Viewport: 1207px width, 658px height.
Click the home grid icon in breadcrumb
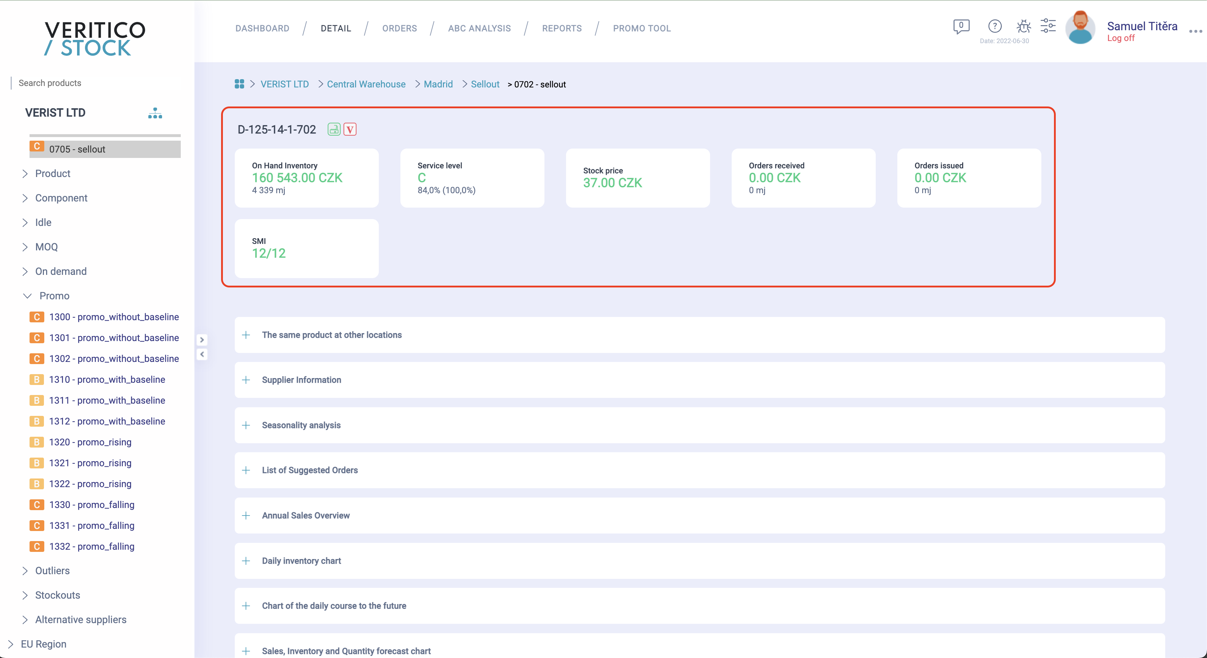pos(239,84)
